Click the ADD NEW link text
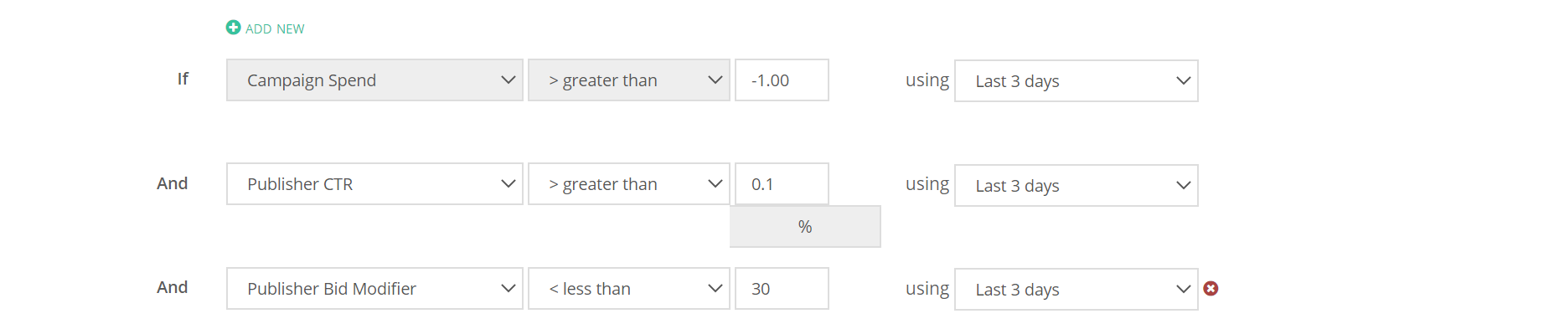 pos(275,28)
